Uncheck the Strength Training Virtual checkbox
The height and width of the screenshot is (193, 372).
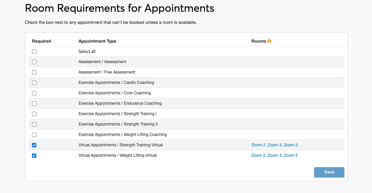(34, 145)
